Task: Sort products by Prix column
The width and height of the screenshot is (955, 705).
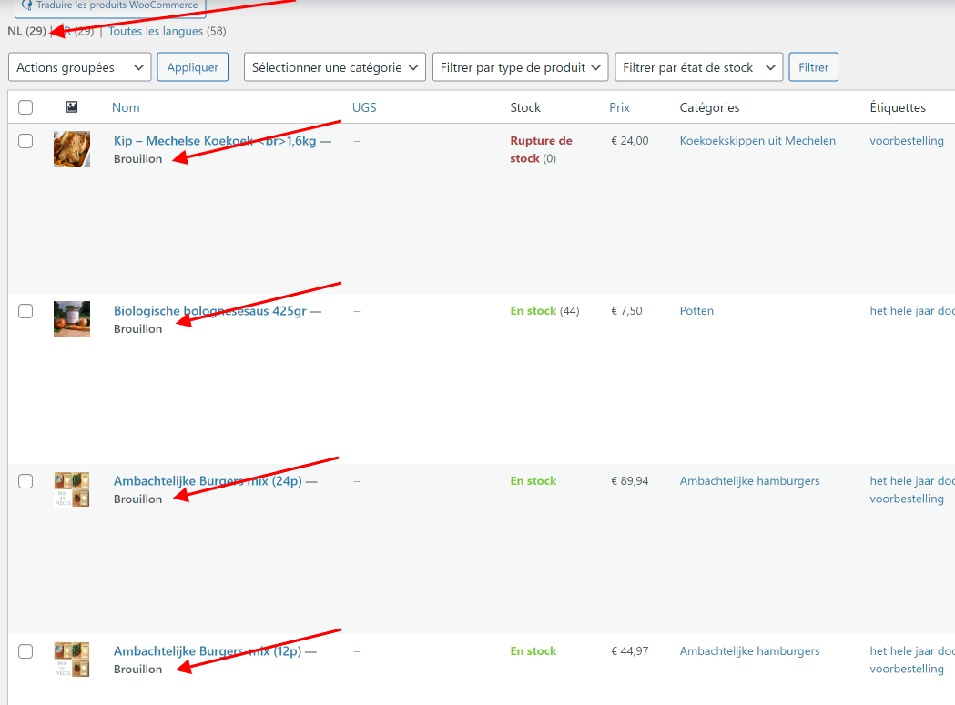Action: (x=619, y=107)
